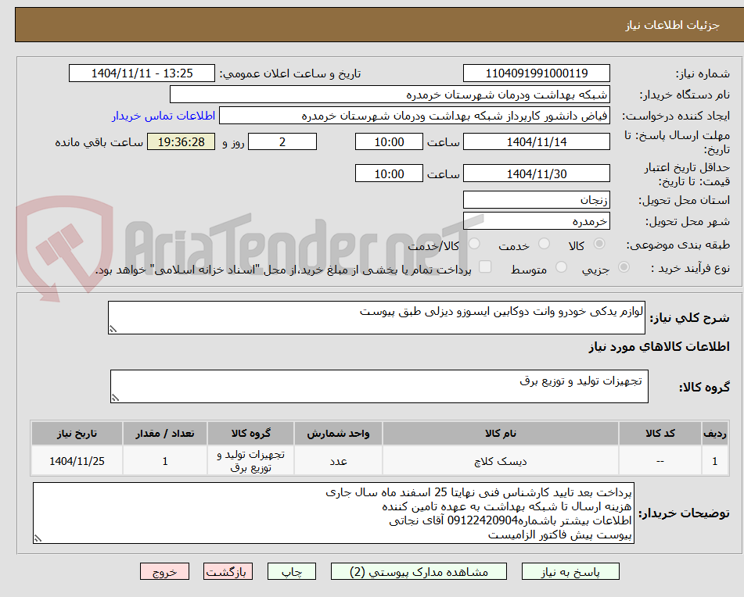Click the خروج exit button
The image size is (744, 597).
[x=164, y=571]
